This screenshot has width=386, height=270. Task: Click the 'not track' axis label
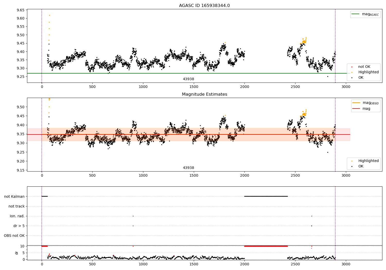point(16,206)
